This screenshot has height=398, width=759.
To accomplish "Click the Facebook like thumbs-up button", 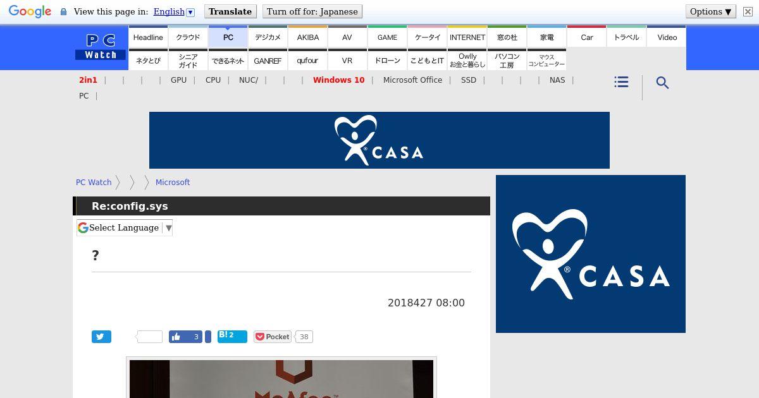I will click(185, 337).
